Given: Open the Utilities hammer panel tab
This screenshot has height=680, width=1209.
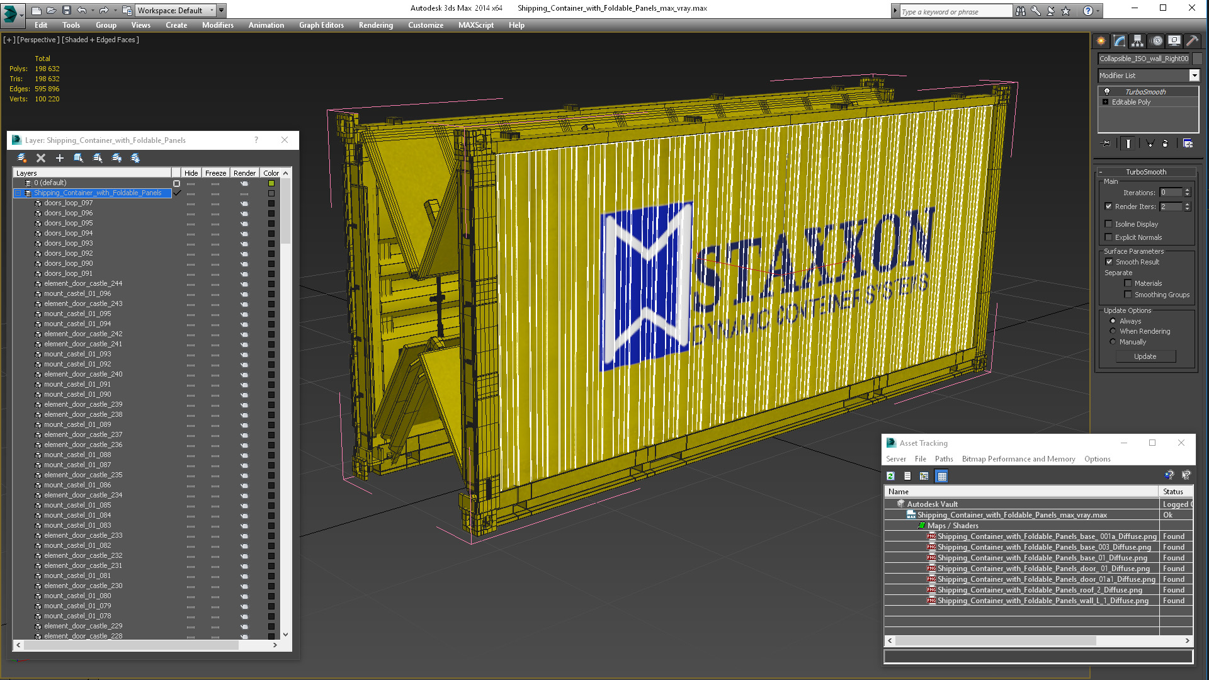Looking at the screenshot, I should point(1192,41).
